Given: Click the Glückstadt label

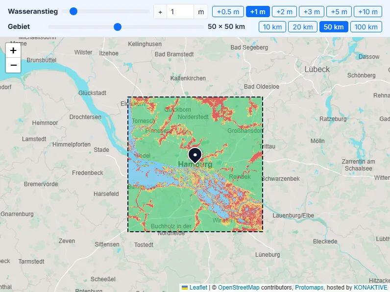Looking at the screenshot, I should click(x=92, y=93).
